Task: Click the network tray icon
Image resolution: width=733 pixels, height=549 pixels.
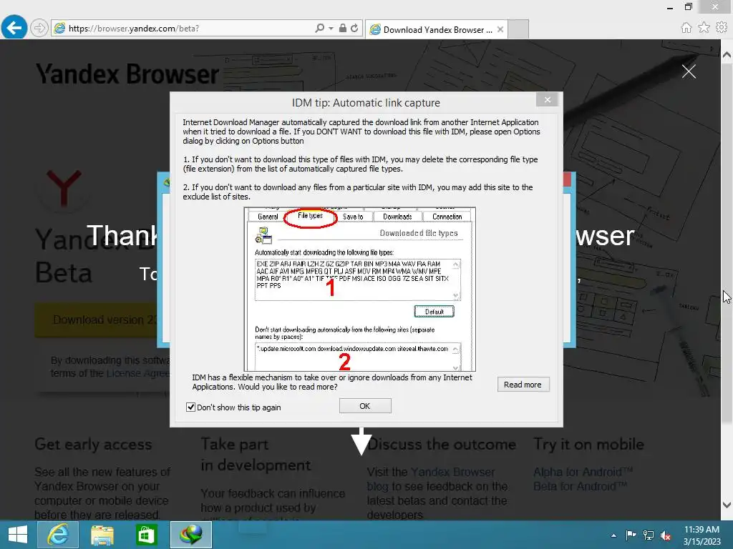Action: pyautogui.click(x=649, y=535)
